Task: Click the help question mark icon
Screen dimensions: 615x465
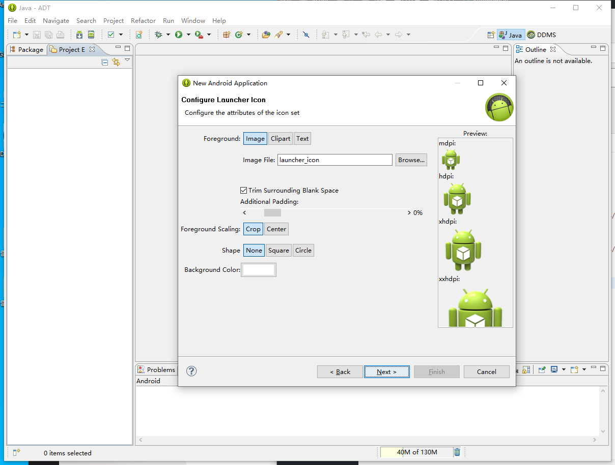Action: (191, 371)
